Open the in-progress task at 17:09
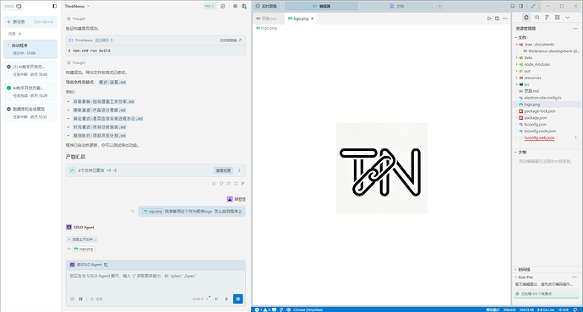The image size is (583, 312). click(x=30, y=49)
